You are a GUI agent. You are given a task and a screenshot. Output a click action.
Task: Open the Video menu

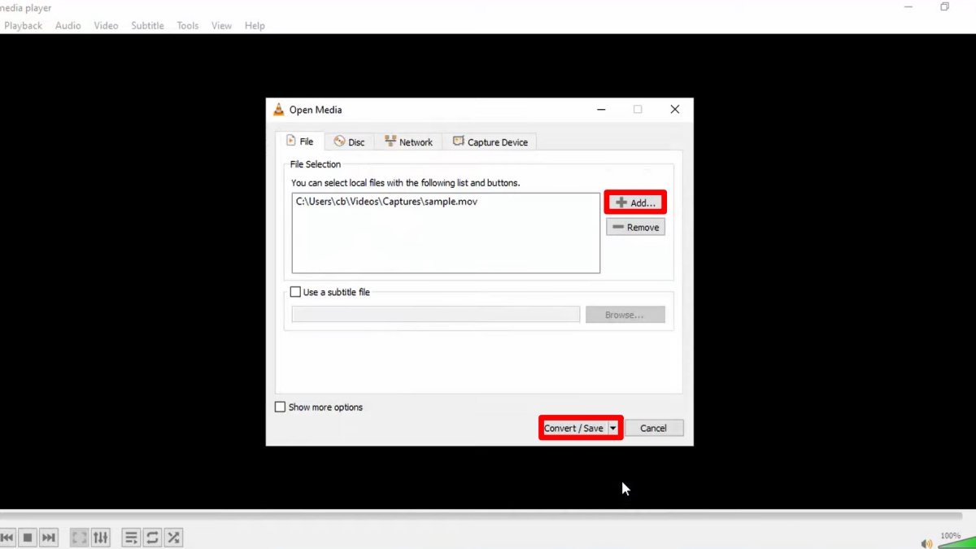(x=106, y=25)
